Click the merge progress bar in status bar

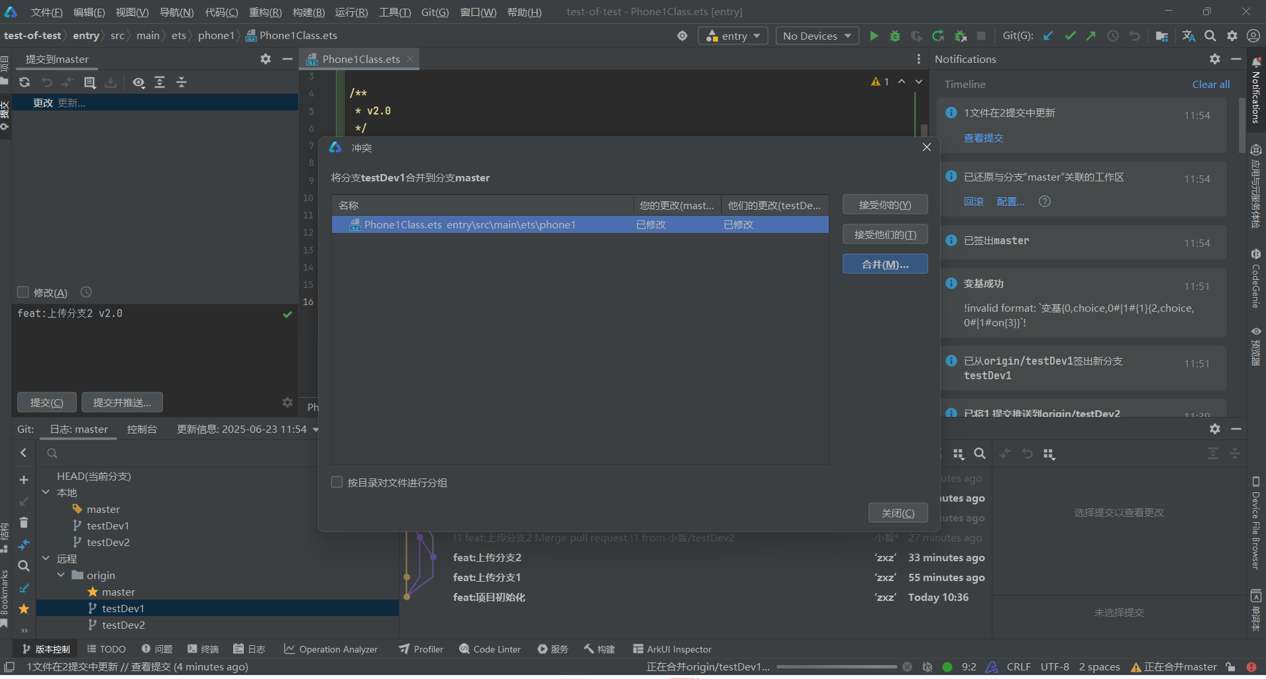[x=837, y=666]
